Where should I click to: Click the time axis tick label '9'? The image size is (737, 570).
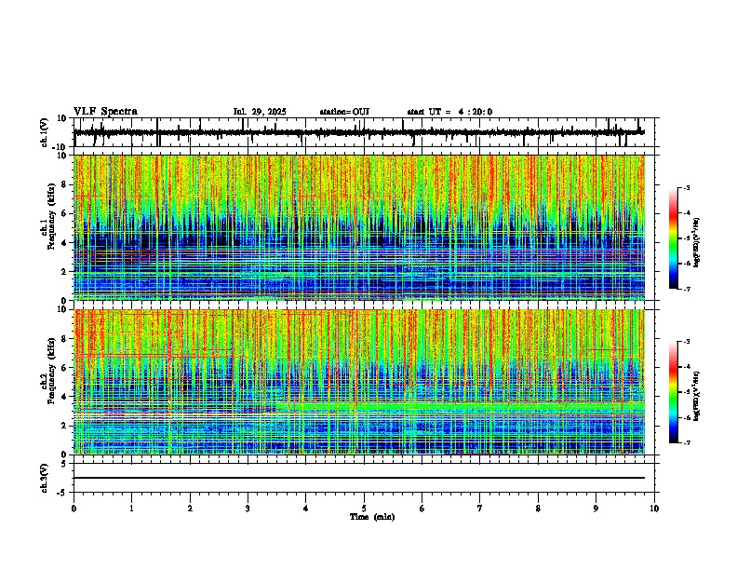pyautogui.click(x=596, y=509)
